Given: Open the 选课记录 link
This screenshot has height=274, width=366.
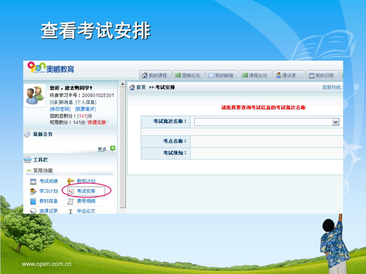Looking at the screenshot, I should (48, 211).
